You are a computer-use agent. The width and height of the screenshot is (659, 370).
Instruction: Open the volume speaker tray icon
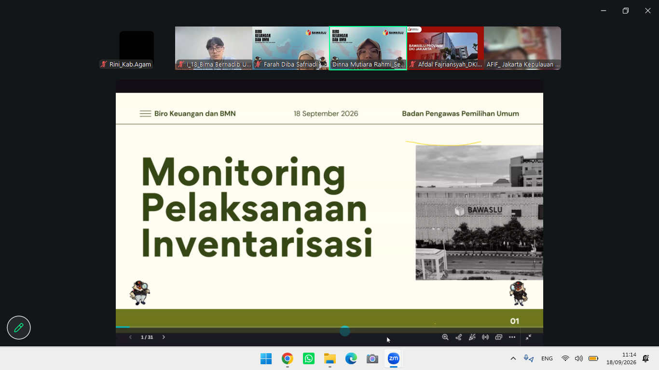pyautogui.click(x=579, y=358)
